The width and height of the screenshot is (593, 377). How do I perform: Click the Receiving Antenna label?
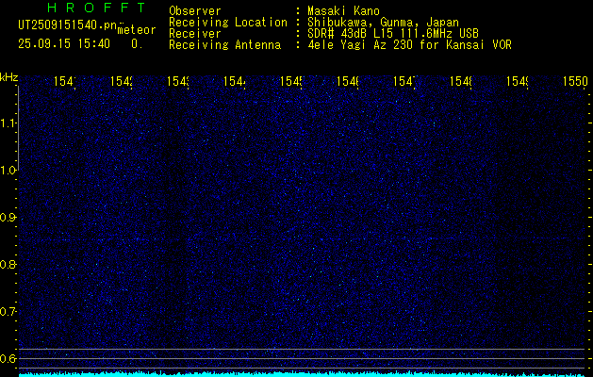(225, 45)
